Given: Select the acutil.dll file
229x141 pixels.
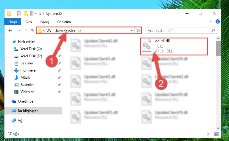Looking at the screenshot, I should click(x=174, y=46).
